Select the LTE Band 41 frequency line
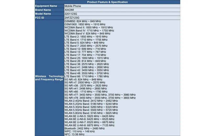This screenshot has width=215, height=136. [x=87, y=67]
